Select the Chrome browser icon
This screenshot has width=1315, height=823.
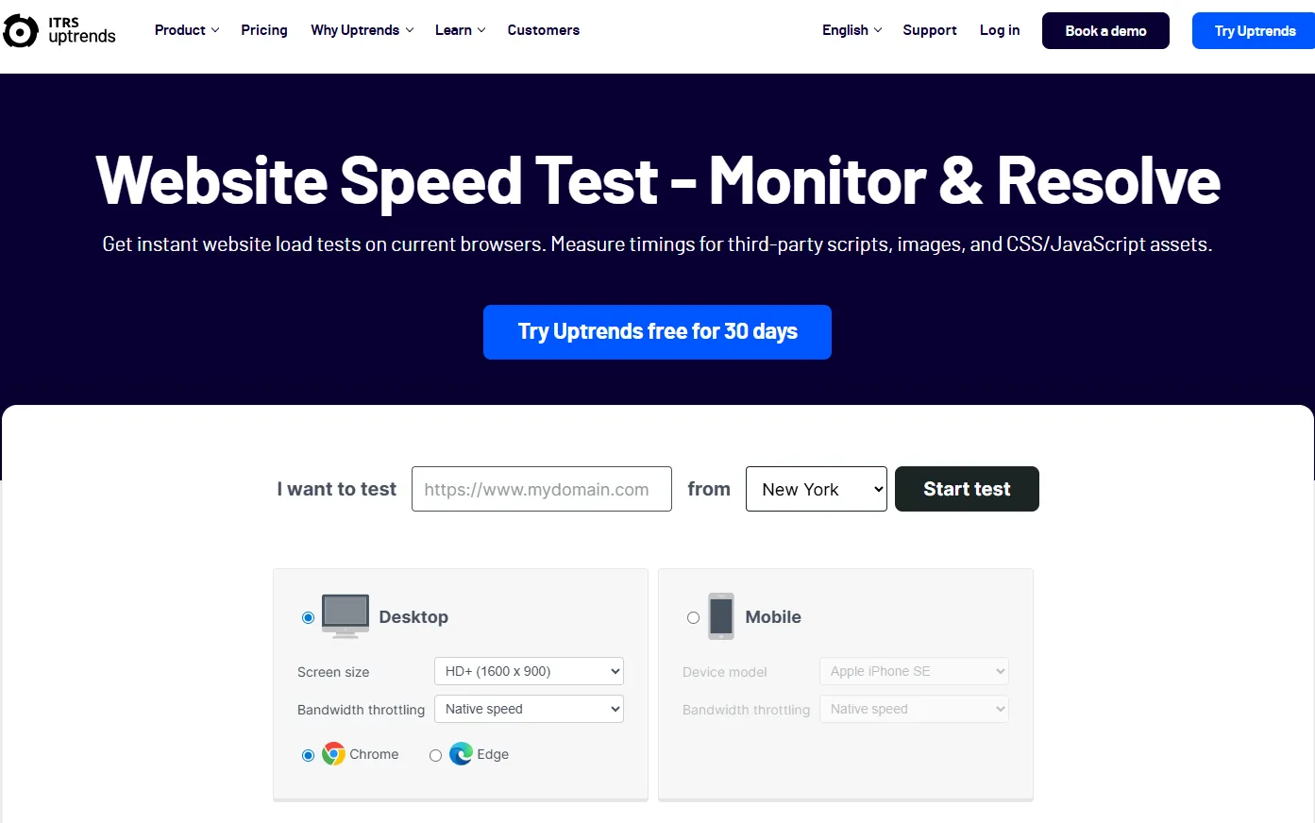coord(334,754)
